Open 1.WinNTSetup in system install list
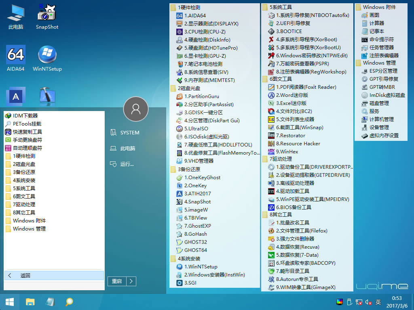Viewport: 414px width, 310px height. coord(197,266)
